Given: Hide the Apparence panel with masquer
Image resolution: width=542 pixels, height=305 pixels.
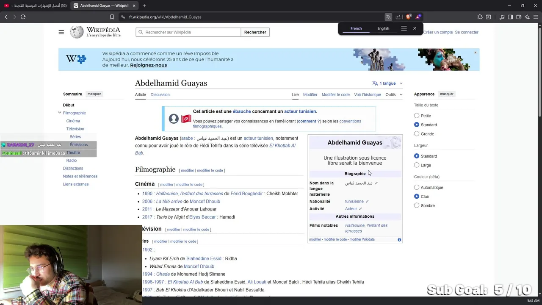Looking at the screenshot, I should click(x=447, y=94).
